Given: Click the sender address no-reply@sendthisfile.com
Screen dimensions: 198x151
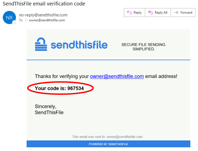Looking at the screenshot, I should coord(43,15).
